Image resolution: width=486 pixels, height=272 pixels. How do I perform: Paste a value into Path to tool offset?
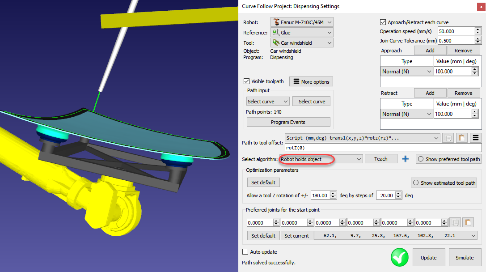pyautogui.click(x=461, y=138)
